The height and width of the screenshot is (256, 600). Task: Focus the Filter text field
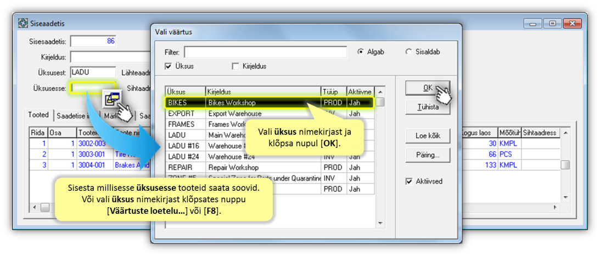pyautogui.click(x=266, y=52)
